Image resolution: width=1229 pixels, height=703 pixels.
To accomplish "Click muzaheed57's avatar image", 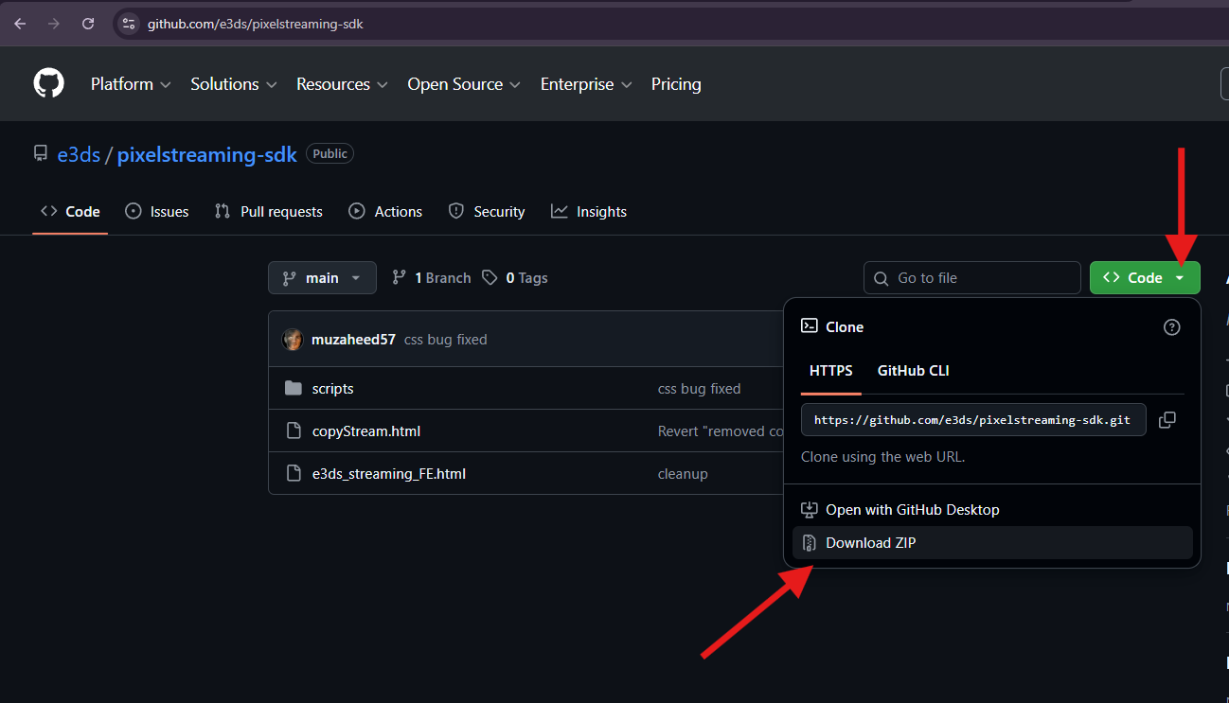I will click(293, 340).
